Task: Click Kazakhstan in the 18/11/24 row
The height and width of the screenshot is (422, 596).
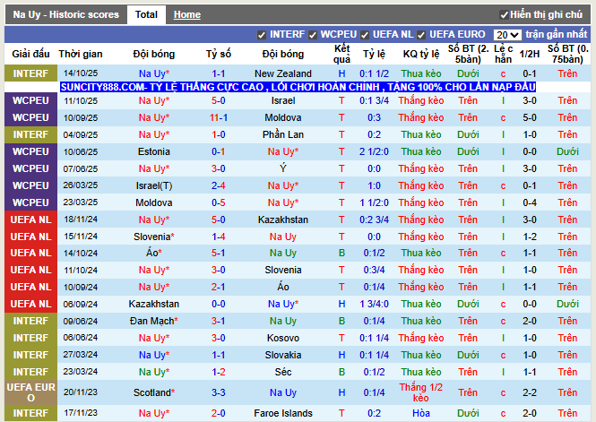Action: (x=283, y=220)
